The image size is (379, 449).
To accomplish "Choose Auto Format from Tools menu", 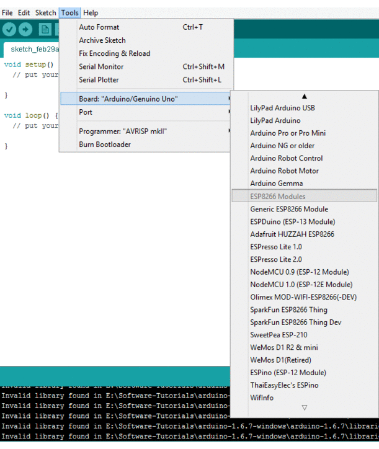I will [99, 27].
